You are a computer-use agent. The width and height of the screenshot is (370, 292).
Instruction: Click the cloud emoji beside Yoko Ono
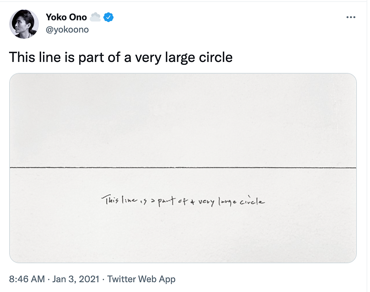[95, 17]
